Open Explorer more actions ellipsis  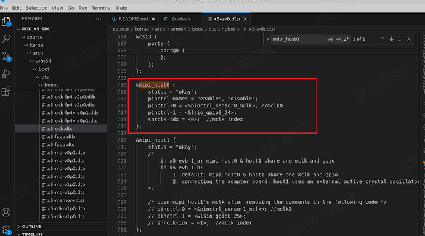pos(99,19)
